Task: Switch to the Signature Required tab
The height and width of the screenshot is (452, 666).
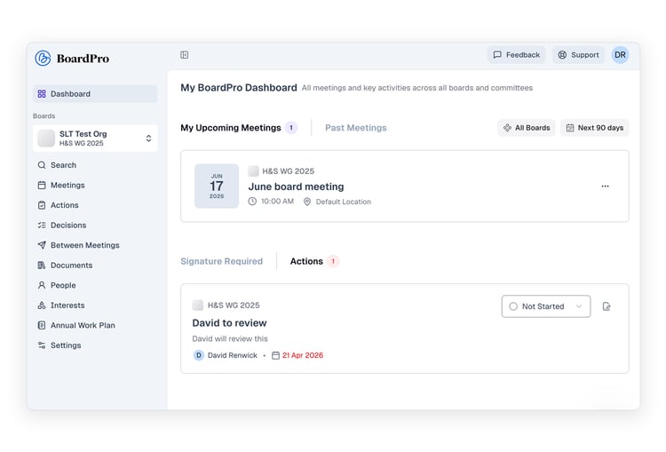Action: point(222,261)
